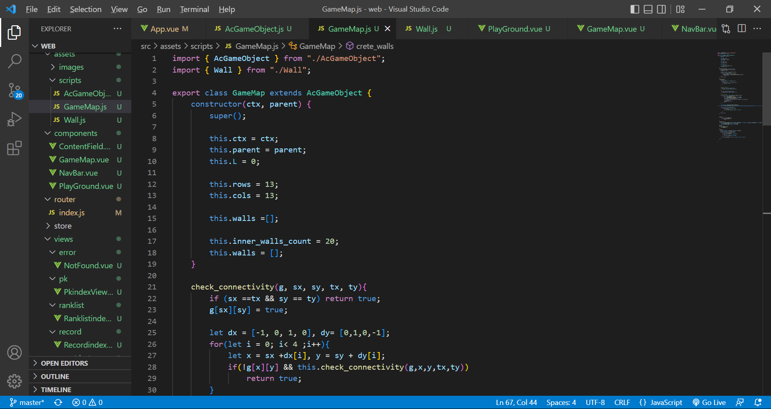
Task: Open the Run menu
Action: (x=163, y=9)
